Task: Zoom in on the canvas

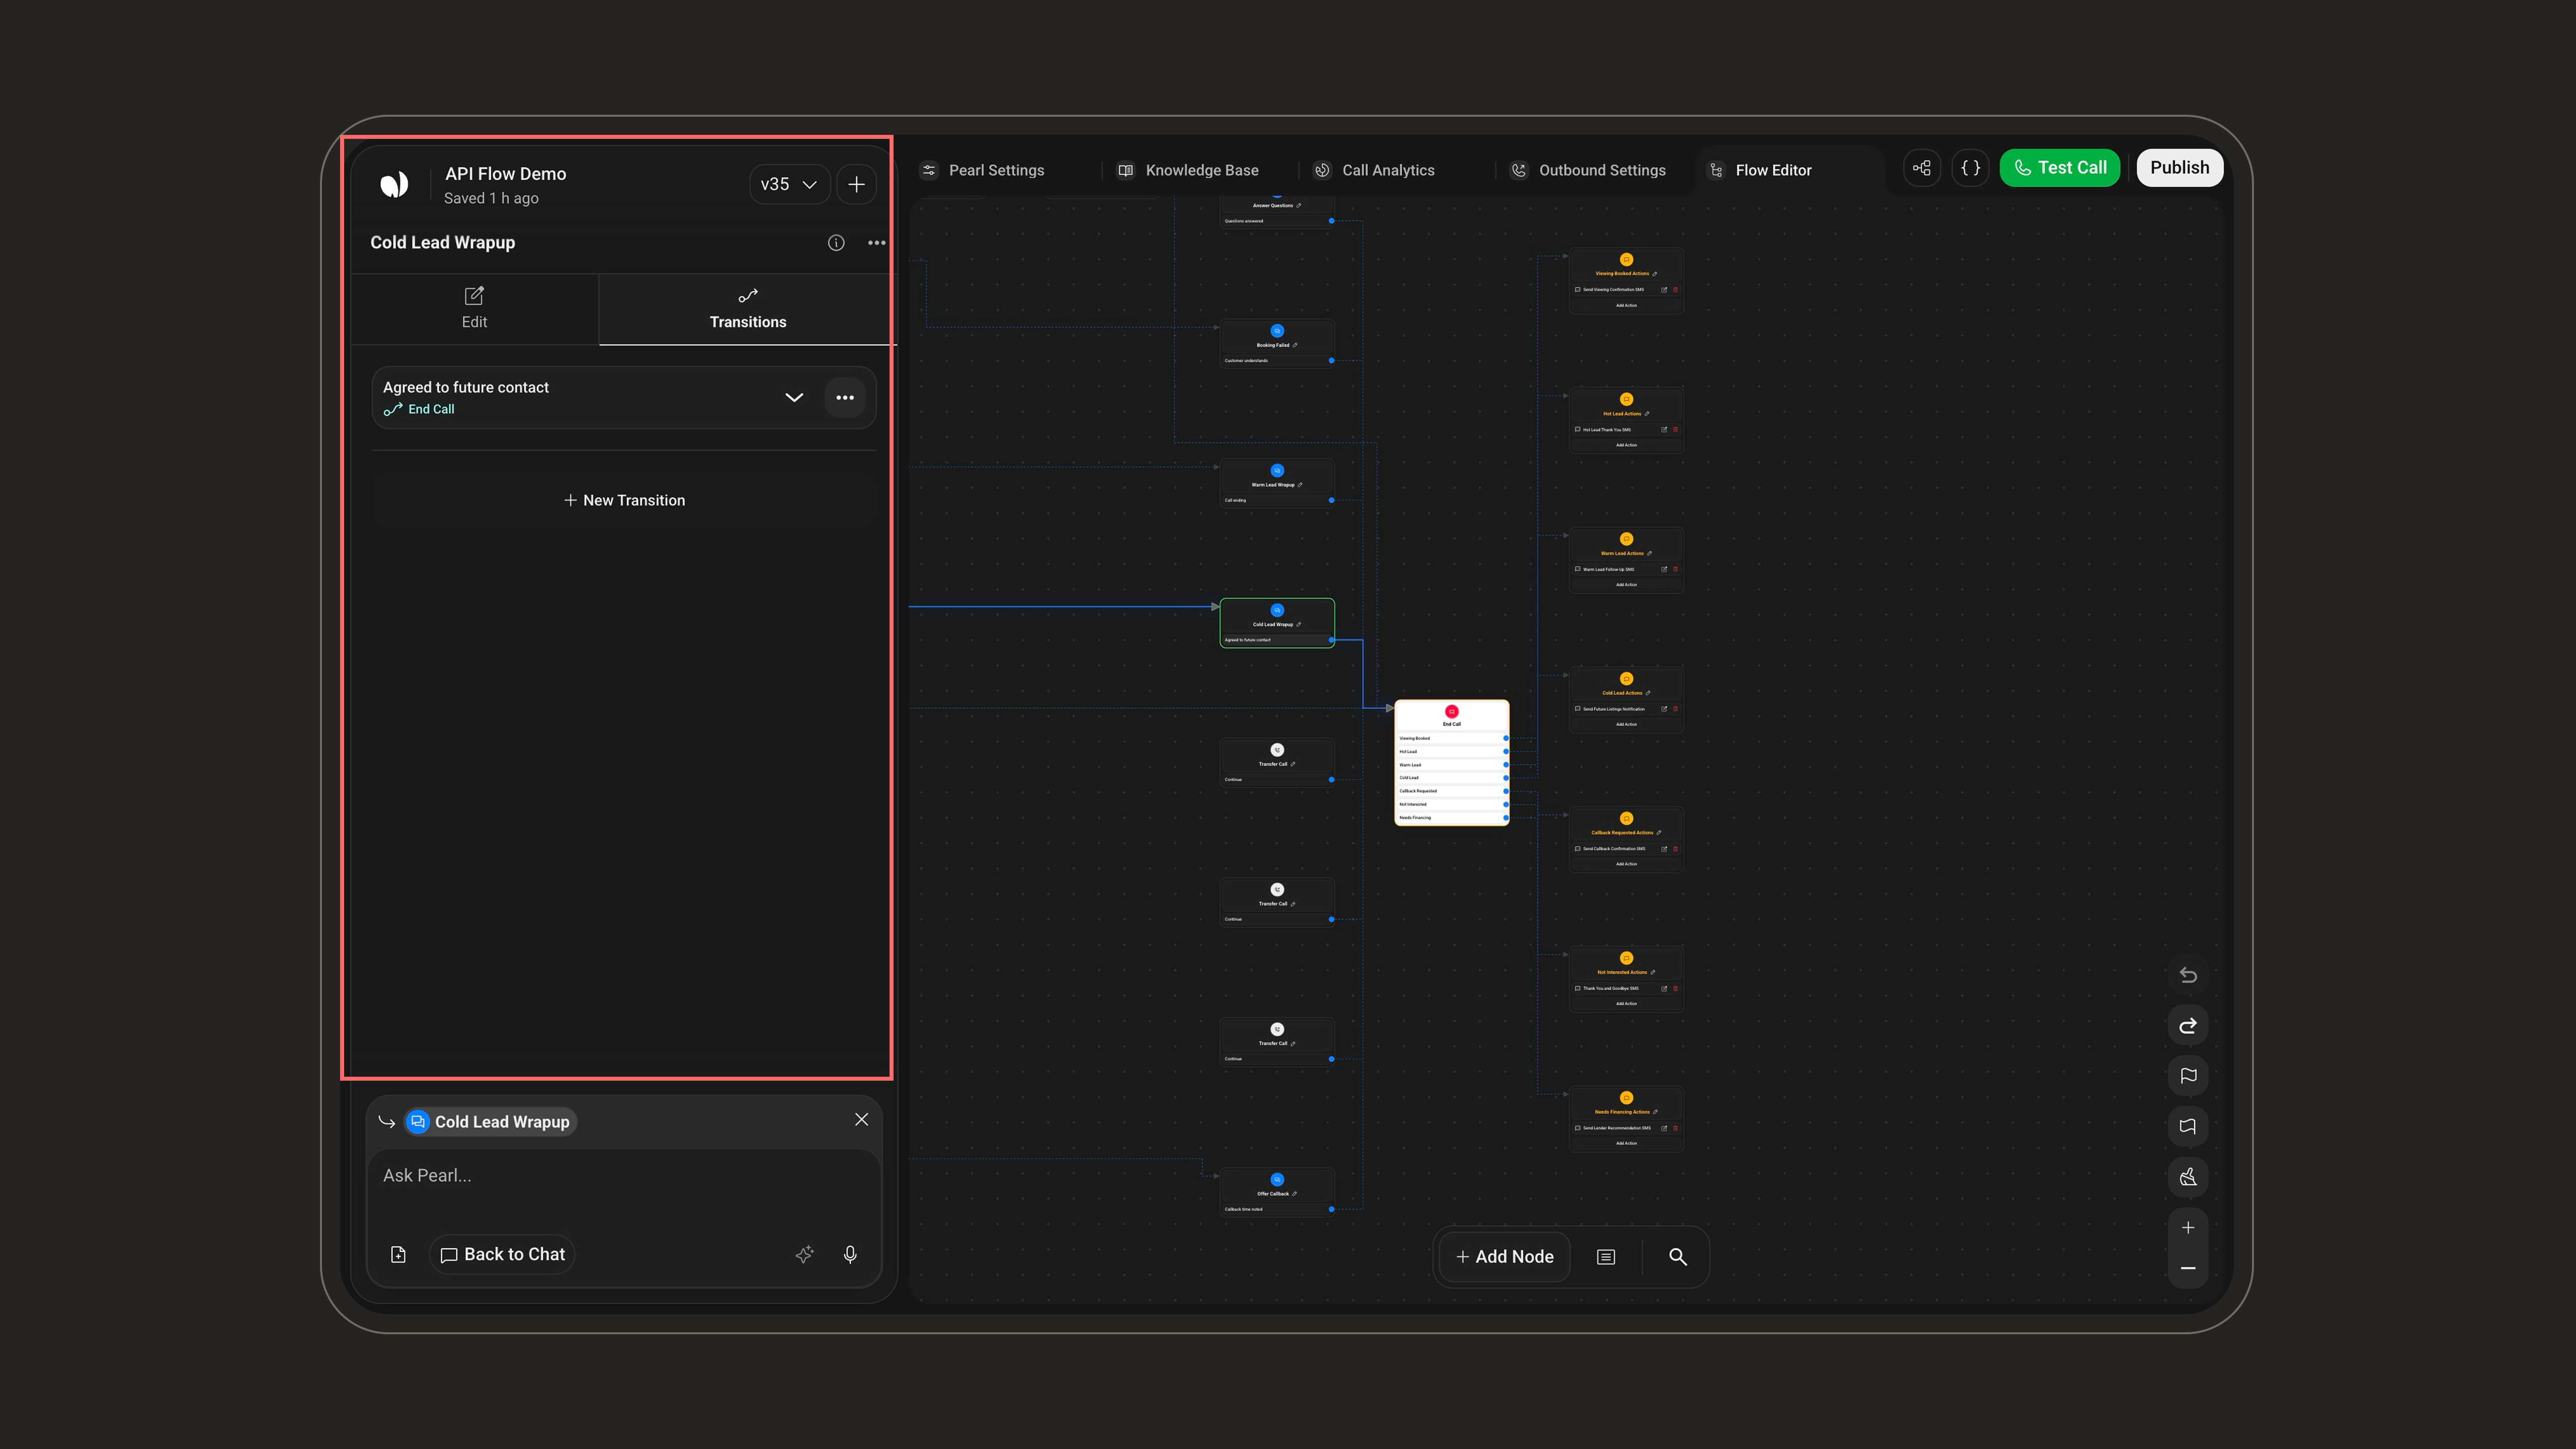Action: [x=2188, y=1228]
